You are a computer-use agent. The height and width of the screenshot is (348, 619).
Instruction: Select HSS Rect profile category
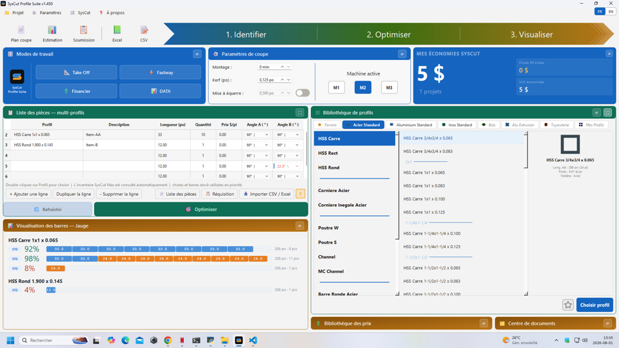(355, 153)
